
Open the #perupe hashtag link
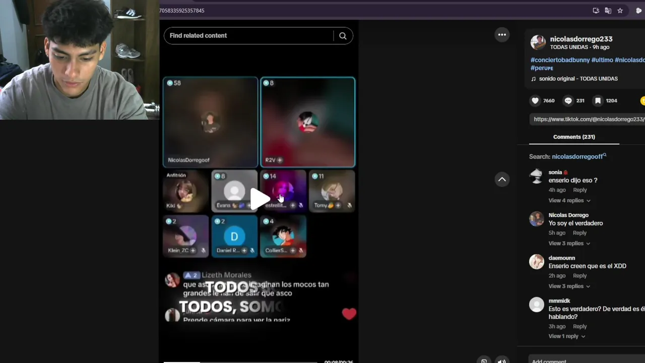tap(542, 68)
